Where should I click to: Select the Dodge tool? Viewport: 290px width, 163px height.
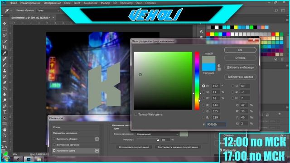(5, 100)
